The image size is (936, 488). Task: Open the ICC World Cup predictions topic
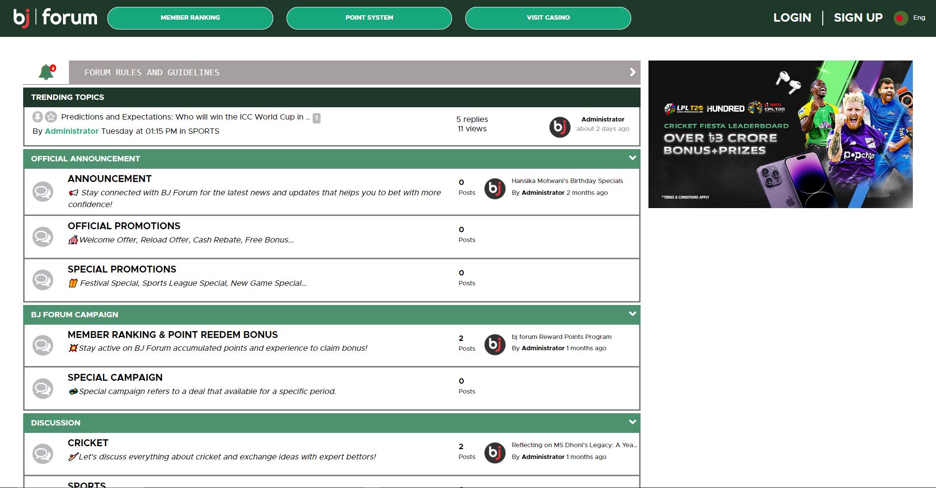tap(186, 117)
